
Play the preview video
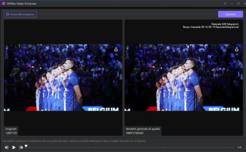[x=14, y=147]
